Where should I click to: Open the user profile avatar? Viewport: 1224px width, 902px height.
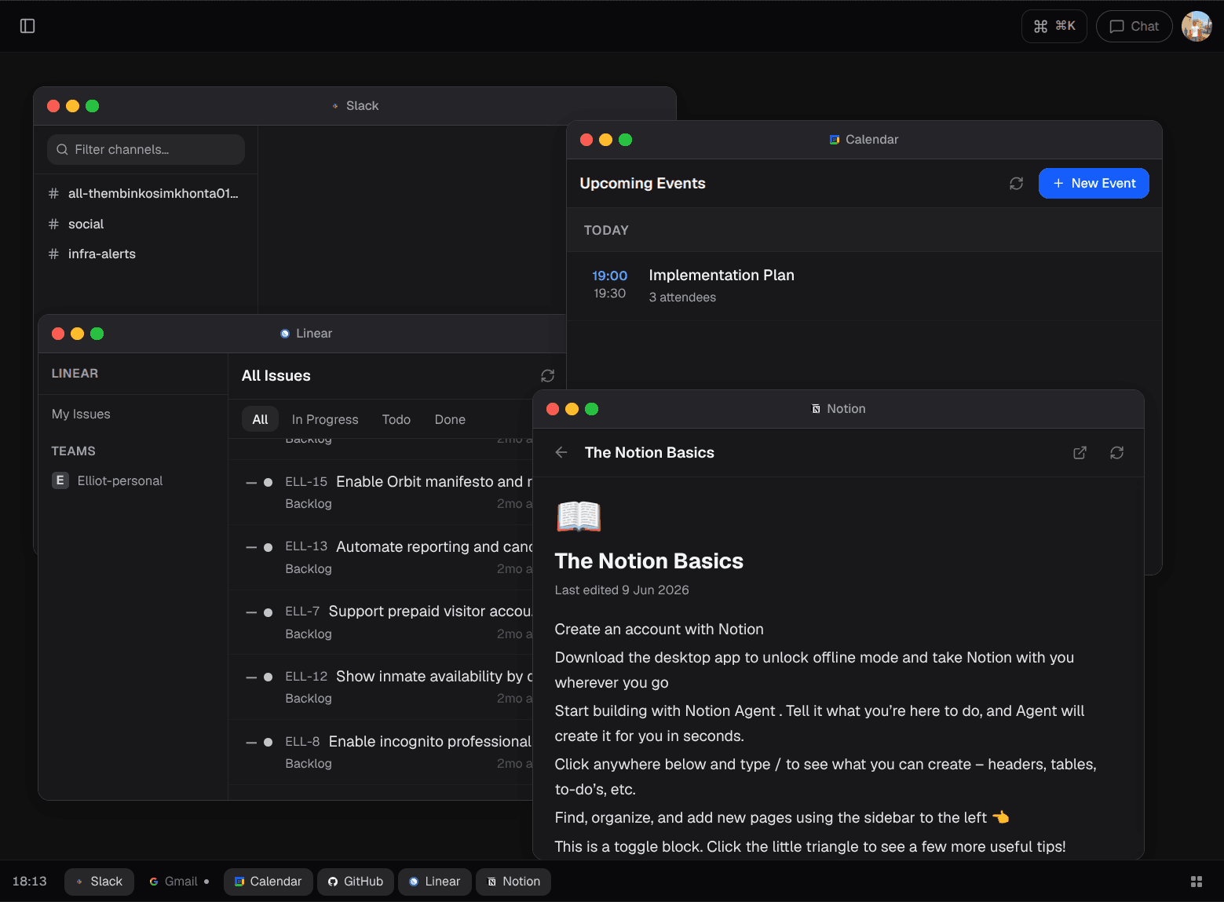coord(1197,26)
